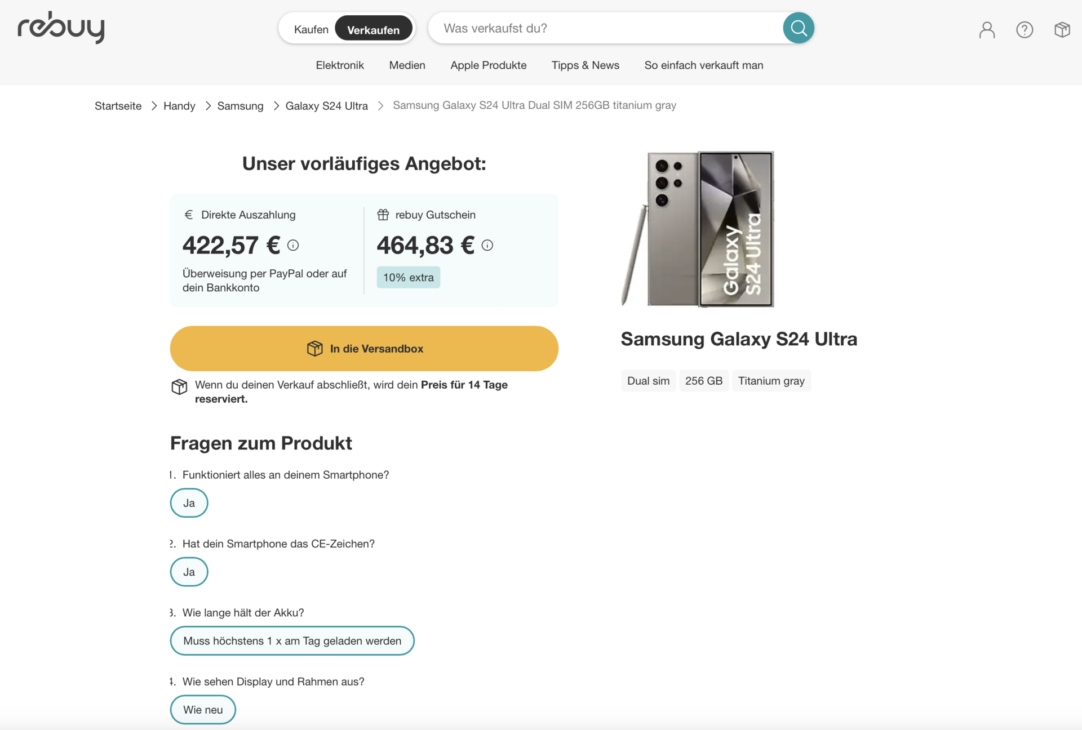
Task: Open the Elektronik menu
Action: point(340,65)
